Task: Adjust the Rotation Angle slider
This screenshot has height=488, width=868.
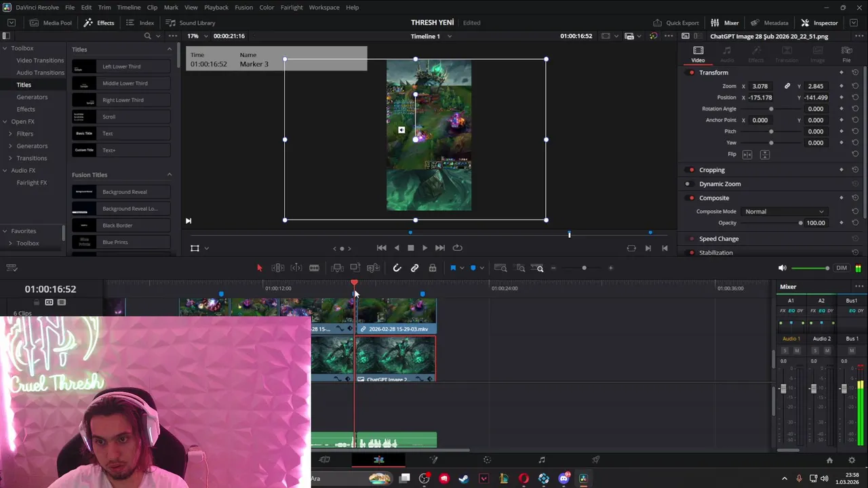Action: [772, 108]
